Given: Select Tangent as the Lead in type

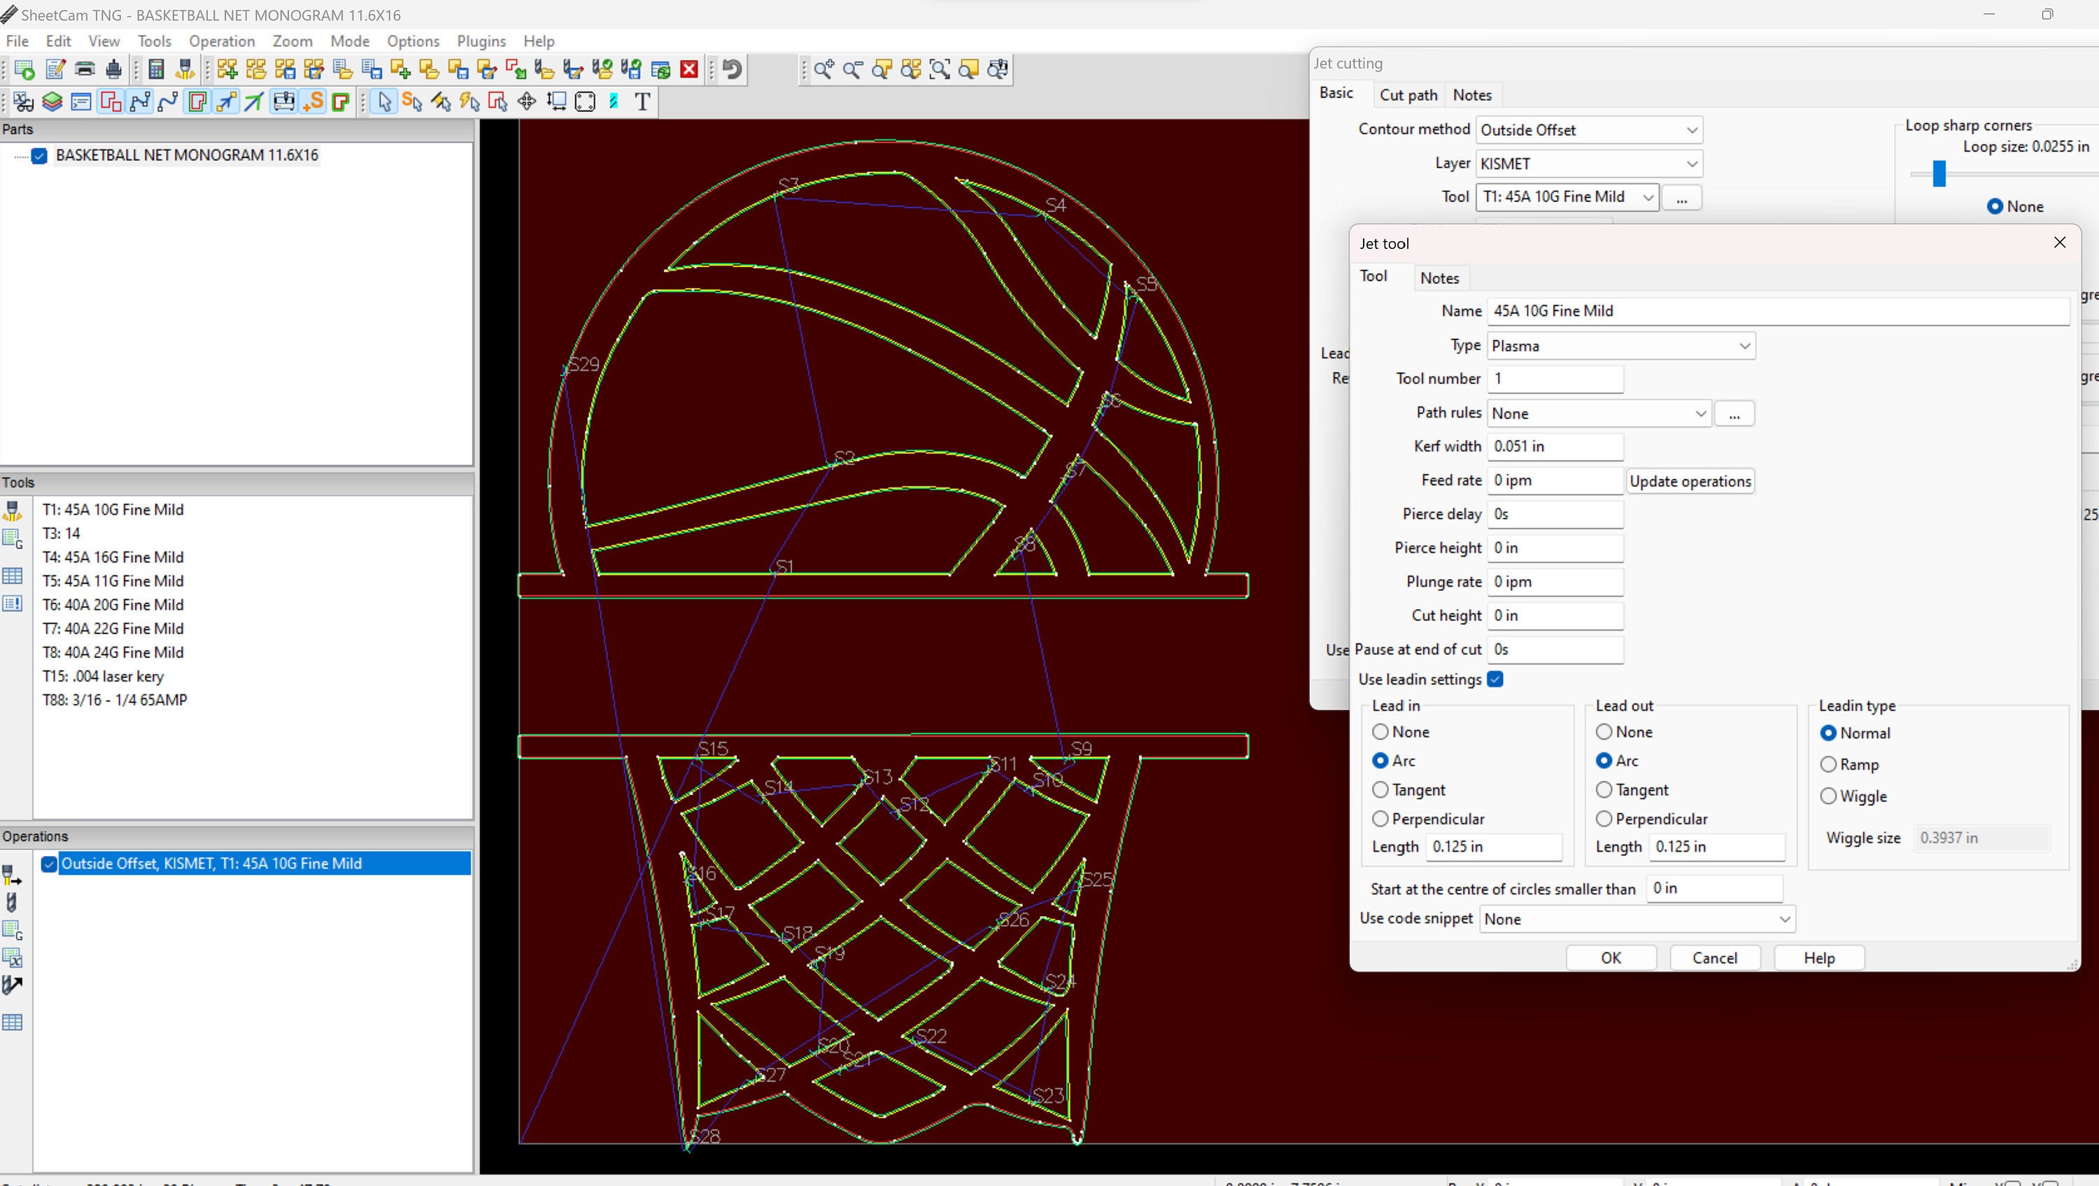Looking at the screenshot, I should [x=1380, y=790].
